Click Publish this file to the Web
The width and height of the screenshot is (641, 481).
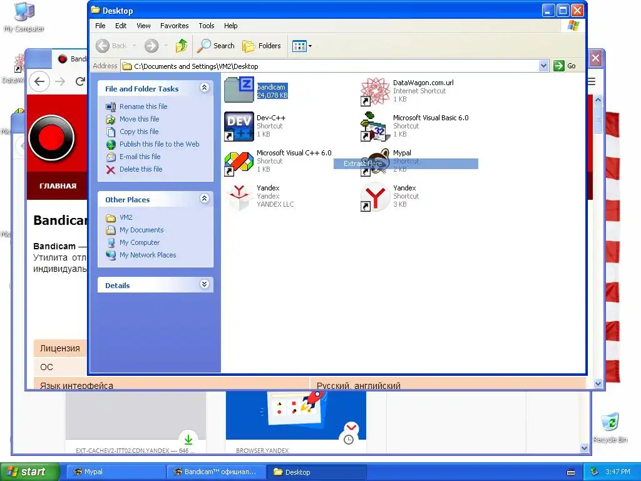click(x=160, y=144)
